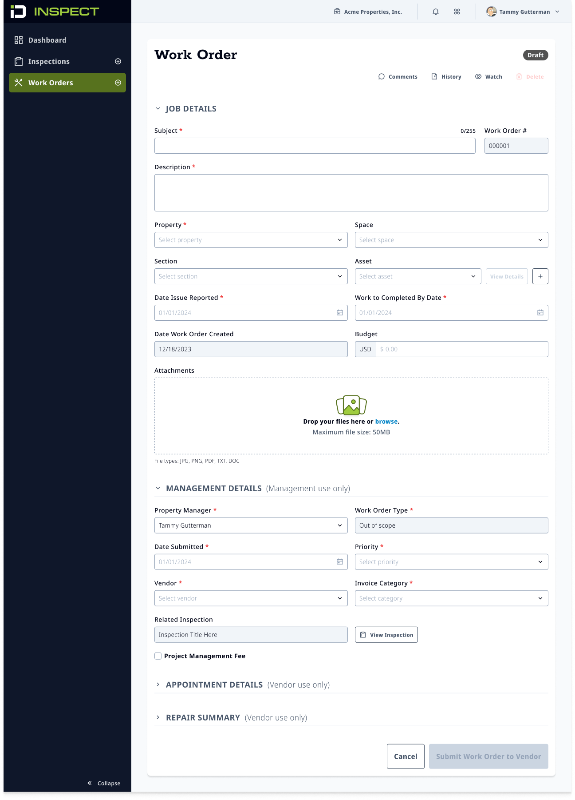This screenshot has height=800, width=575.
Task: Click the iD INSPECT logo
Action: pyautogui.click(x=55, y=12)
